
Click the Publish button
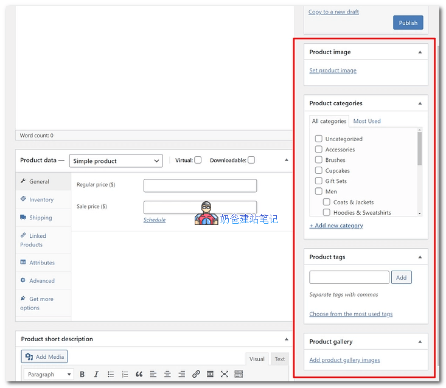408,23
